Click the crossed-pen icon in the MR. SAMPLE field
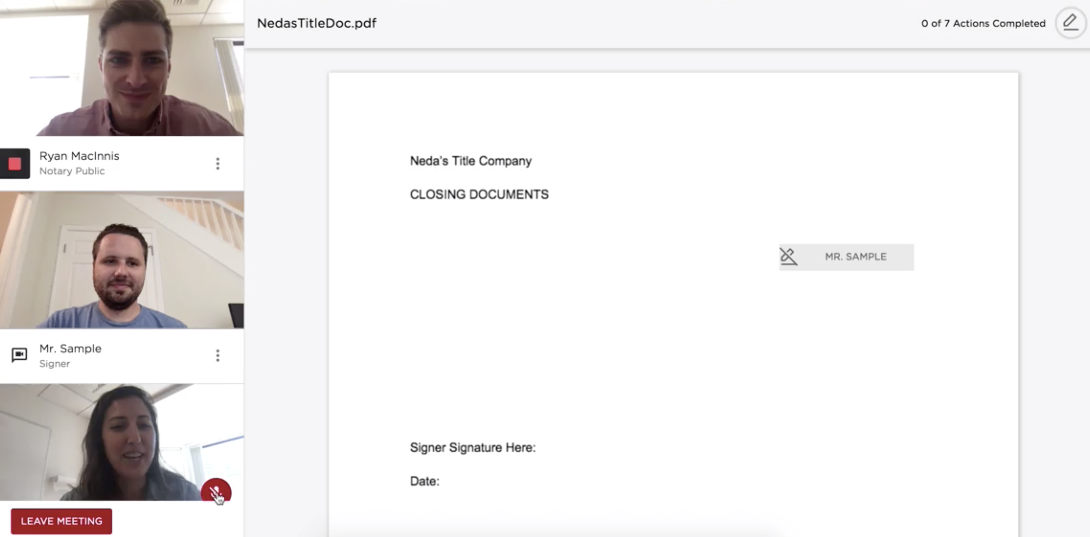 click(x=788, y=257)
